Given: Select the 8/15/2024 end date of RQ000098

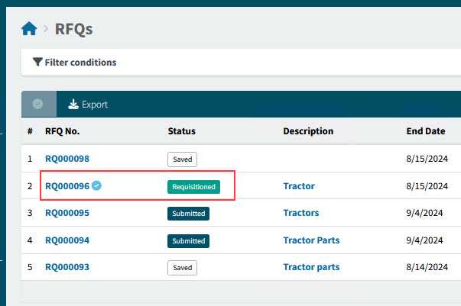Looking at the screenshot, I should pos(427,159).
